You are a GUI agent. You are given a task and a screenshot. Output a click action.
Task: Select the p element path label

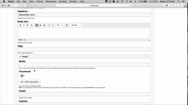(x=24, y=40)
